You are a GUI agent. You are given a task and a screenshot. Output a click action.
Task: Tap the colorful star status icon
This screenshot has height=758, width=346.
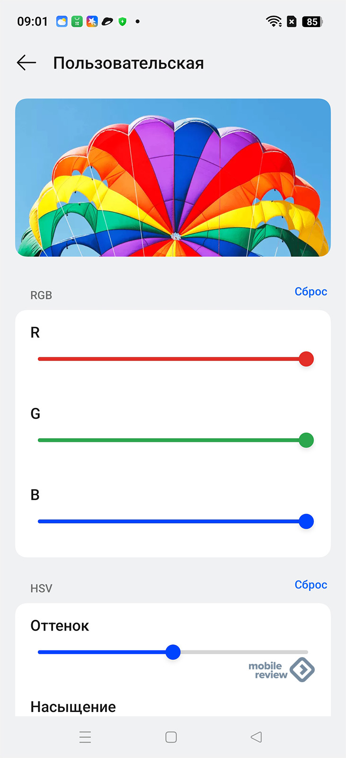(x=92, y=21)
